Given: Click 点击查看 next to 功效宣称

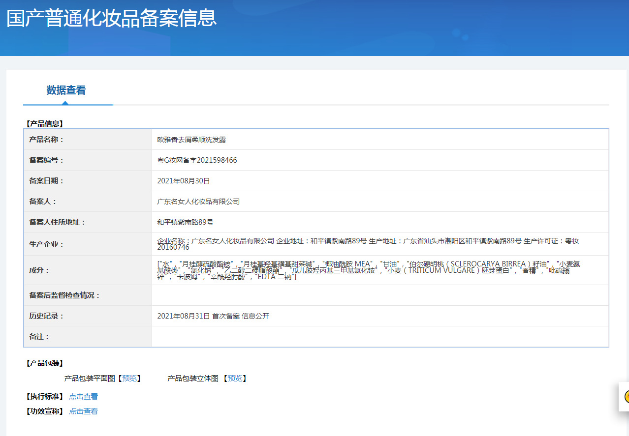Looking at the screenshot, I should (x=83, y=411).
